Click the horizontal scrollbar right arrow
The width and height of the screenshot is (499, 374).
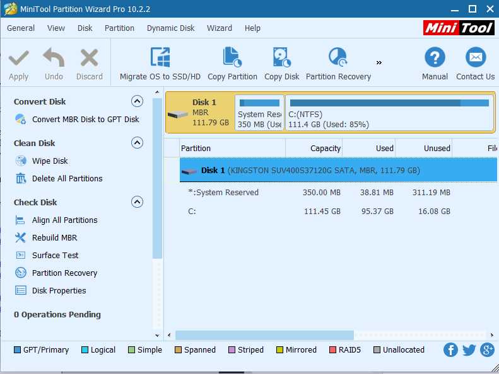pyautogui.click(x=492, y=335)
